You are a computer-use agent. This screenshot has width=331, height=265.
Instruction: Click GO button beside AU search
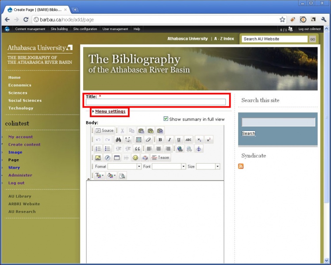[x=312, y=39]
